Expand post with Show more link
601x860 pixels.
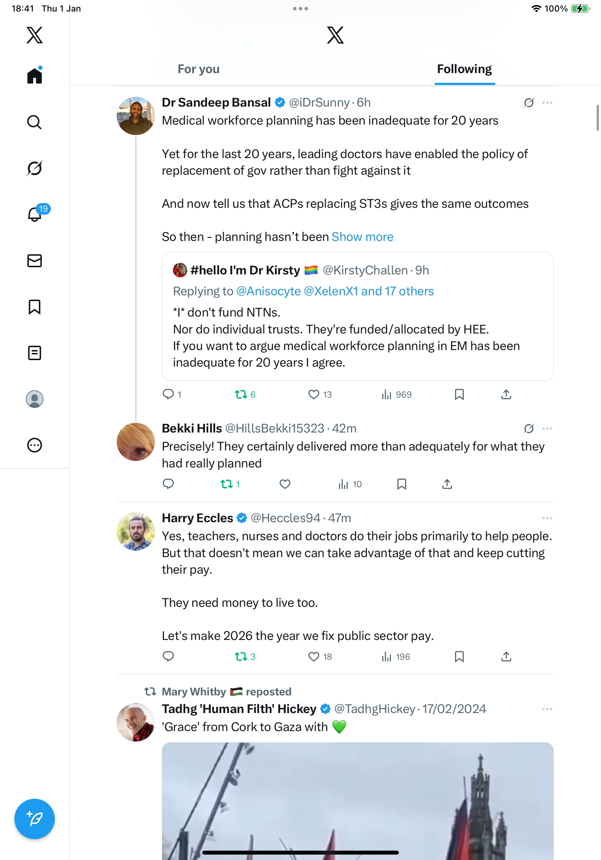pyautogui.click(x=362, y=237)
